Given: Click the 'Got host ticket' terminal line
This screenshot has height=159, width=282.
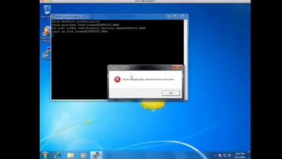Looking at the screenshot, I should click(99, 28).
